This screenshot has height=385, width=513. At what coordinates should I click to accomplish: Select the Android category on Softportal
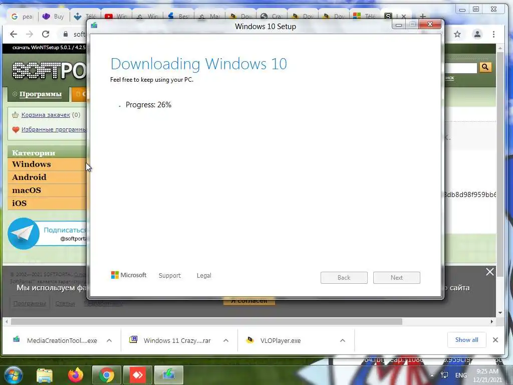click(x=47, y=177)
